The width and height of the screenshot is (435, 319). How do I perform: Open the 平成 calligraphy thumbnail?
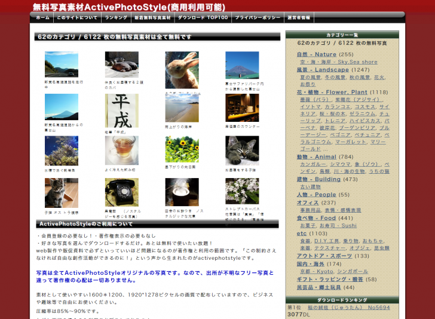tap(121, 111)
